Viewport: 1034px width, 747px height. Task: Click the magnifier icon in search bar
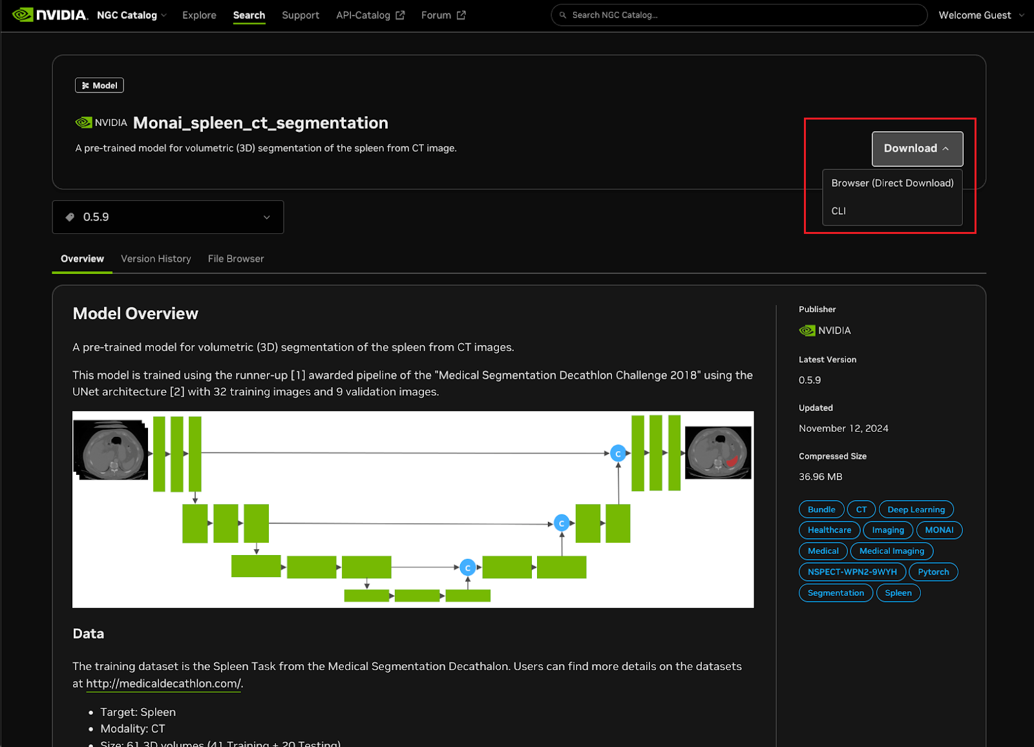point(563,15)
